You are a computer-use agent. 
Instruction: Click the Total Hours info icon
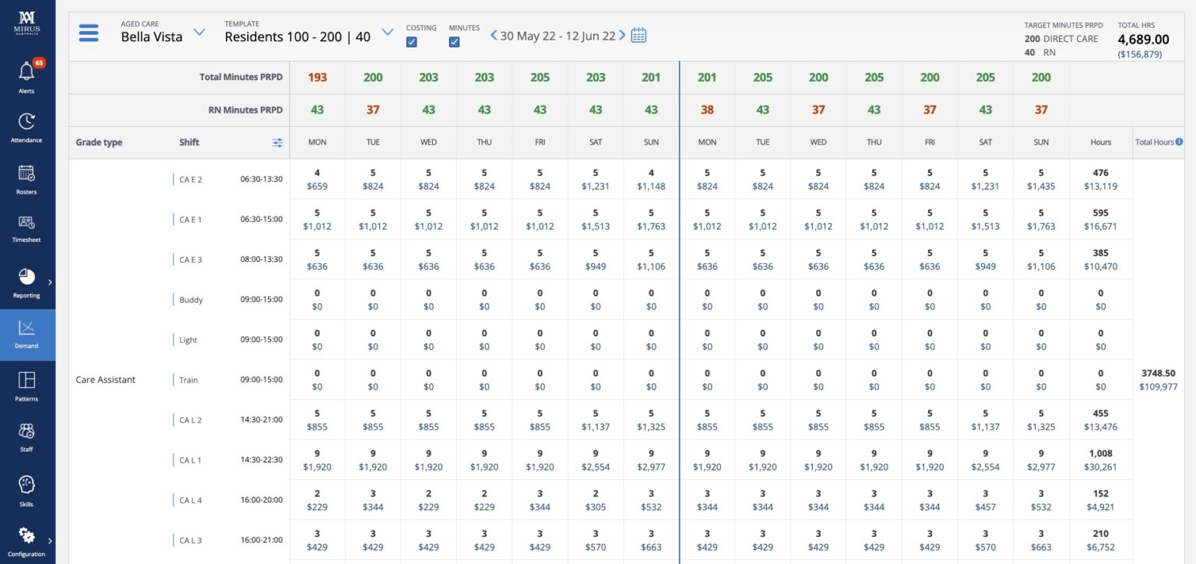pos(1179,142)
